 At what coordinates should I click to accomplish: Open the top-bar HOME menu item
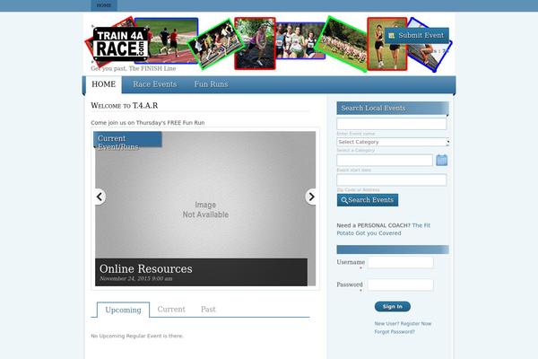pos(104,5)
